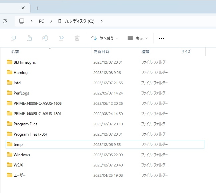
Task: Select the PerfLogs folder icon
Action: [10, 93]
